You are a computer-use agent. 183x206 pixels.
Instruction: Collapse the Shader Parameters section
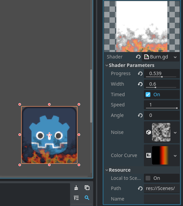point(107,65)
